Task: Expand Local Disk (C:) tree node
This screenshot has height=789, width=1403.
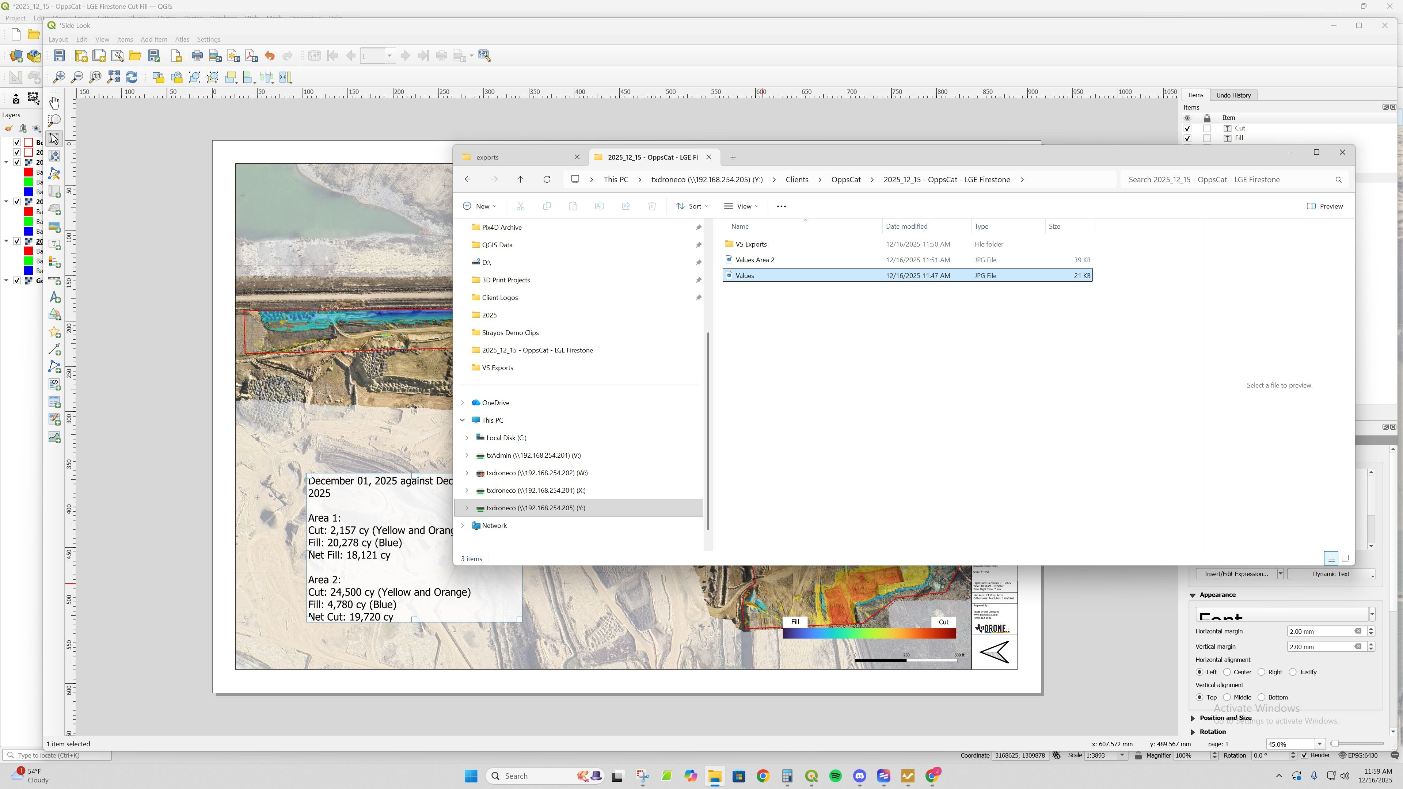Action: (467, 438)
